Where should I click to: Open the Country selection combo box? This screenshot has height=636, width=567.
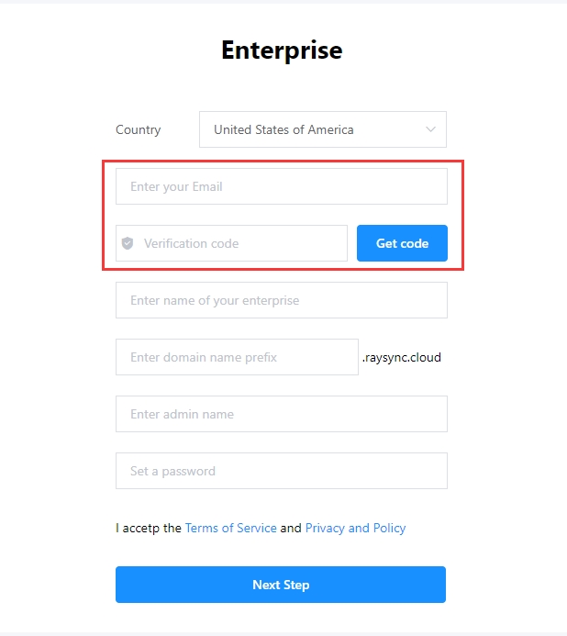pyautogui.click(x=322, y=129)
